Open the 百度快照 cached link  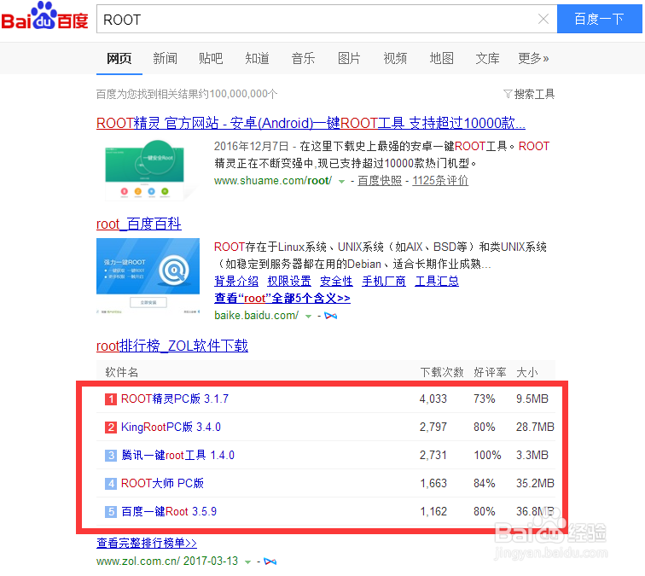pos(380,181)
